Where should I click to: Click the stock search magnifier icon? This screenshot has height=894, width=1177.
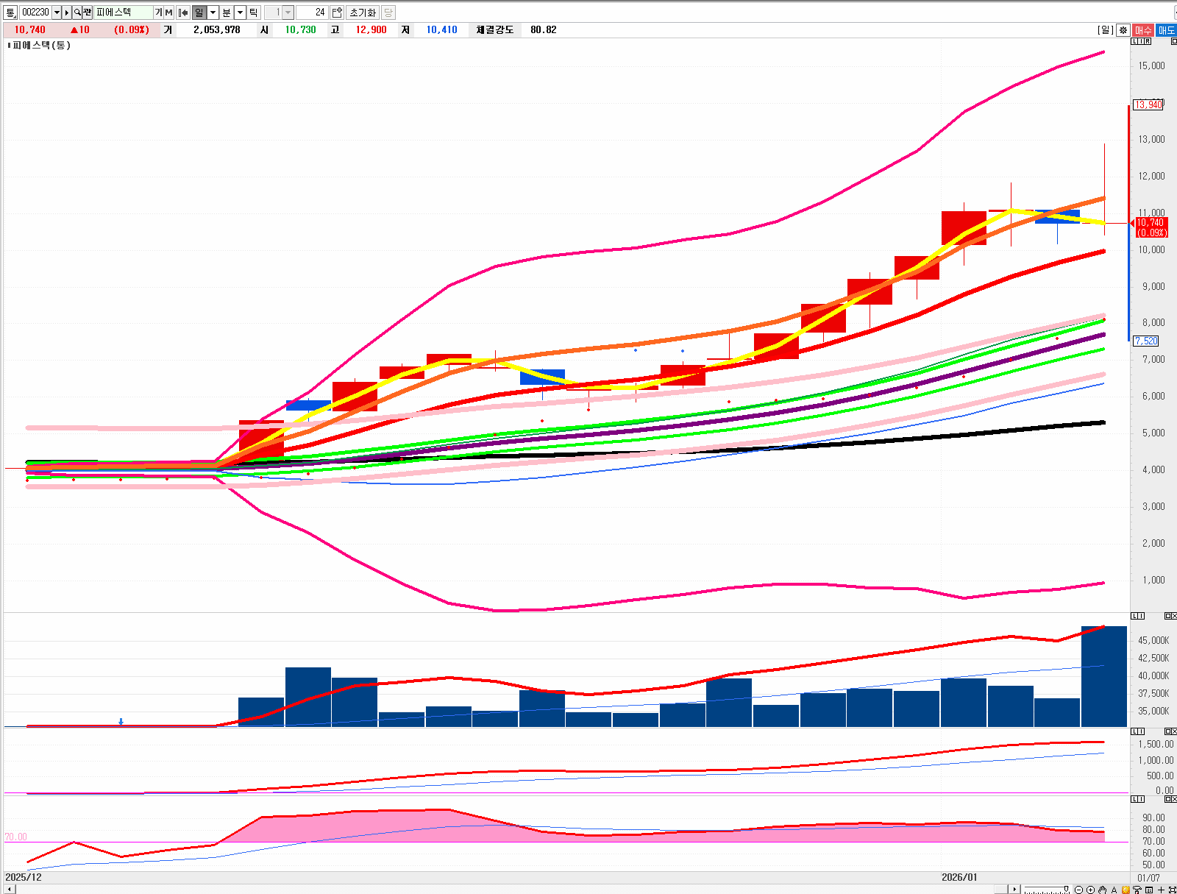tap(77, 13)
